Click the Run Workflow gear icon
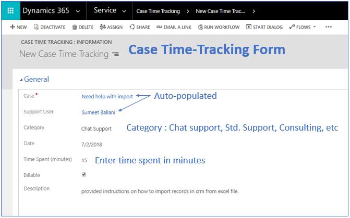The height and width of the screenshot is (218, 350). pos(200,27)
